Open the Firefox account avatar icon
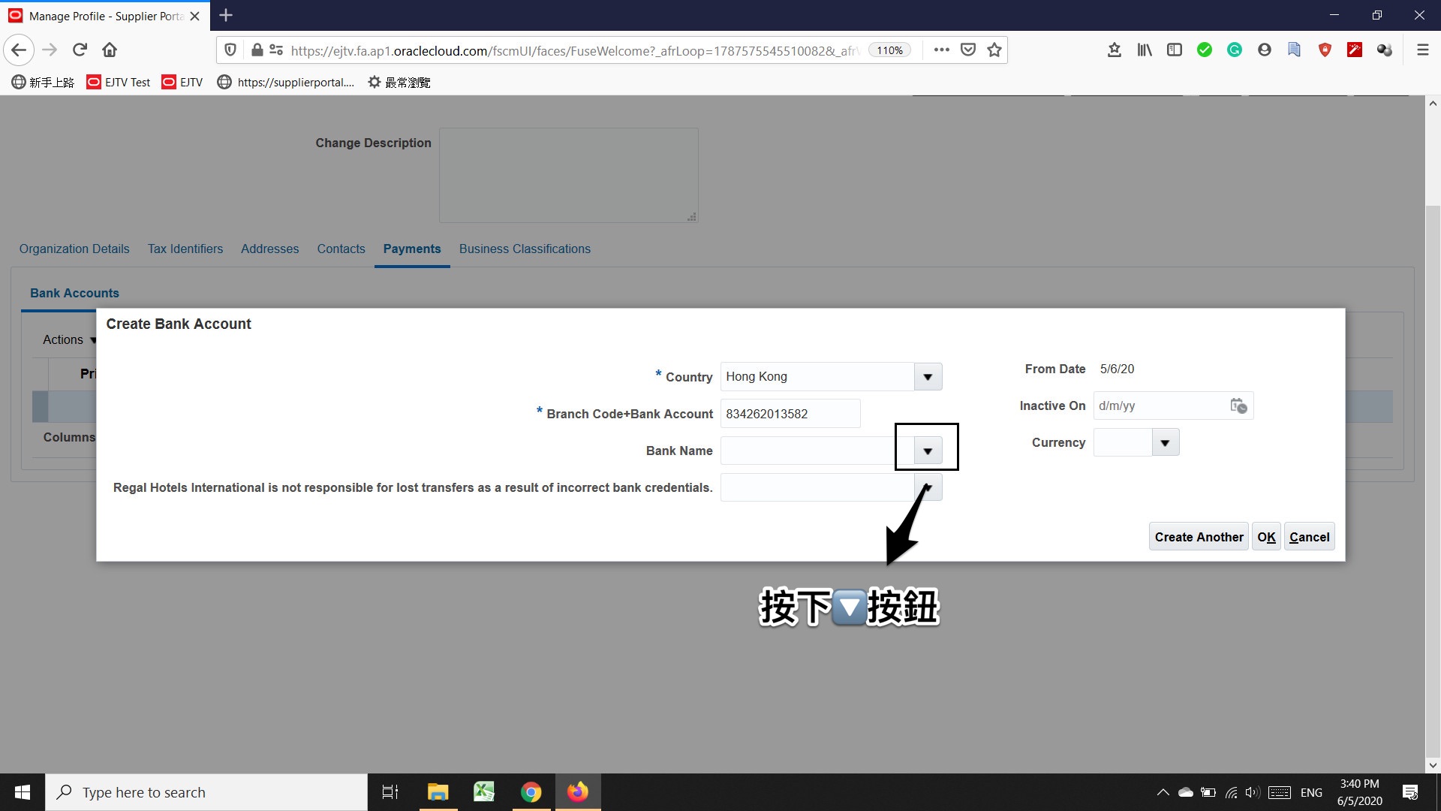The height and width of the screenshot is (811, 1441). 1265,50
